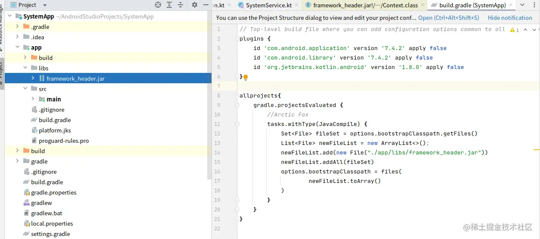Click on 'org.jetbrains.kotlin.android' plugin id

click(x=316, y=67)
